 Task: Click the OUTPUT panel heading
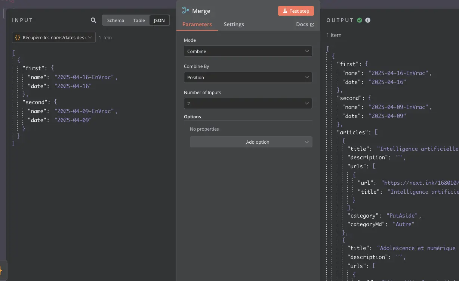(340, 20)
